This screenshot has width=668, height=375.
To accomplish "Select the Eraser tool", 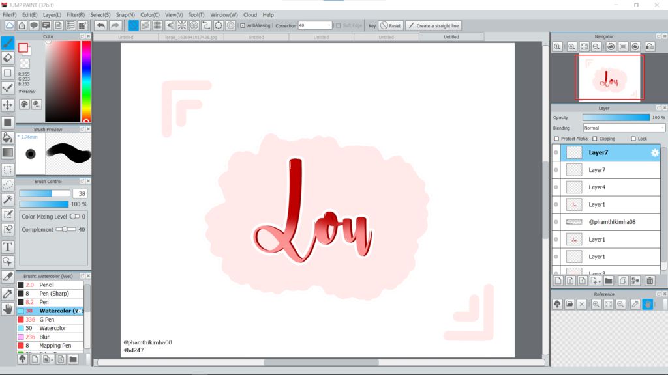I will (8, 58).
